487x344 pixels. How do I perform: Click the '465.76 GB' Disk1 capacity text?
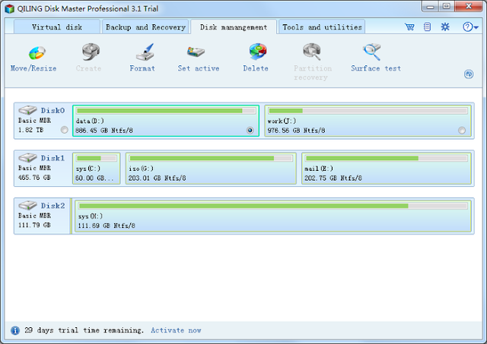click(x=34, y=178)
